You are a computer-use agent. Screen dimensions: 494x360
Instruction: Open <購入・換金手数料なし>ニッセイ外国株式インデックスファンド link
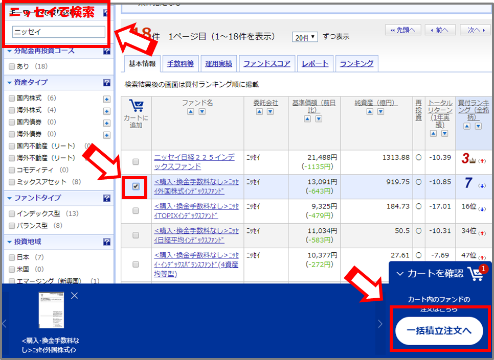[196, 186]
